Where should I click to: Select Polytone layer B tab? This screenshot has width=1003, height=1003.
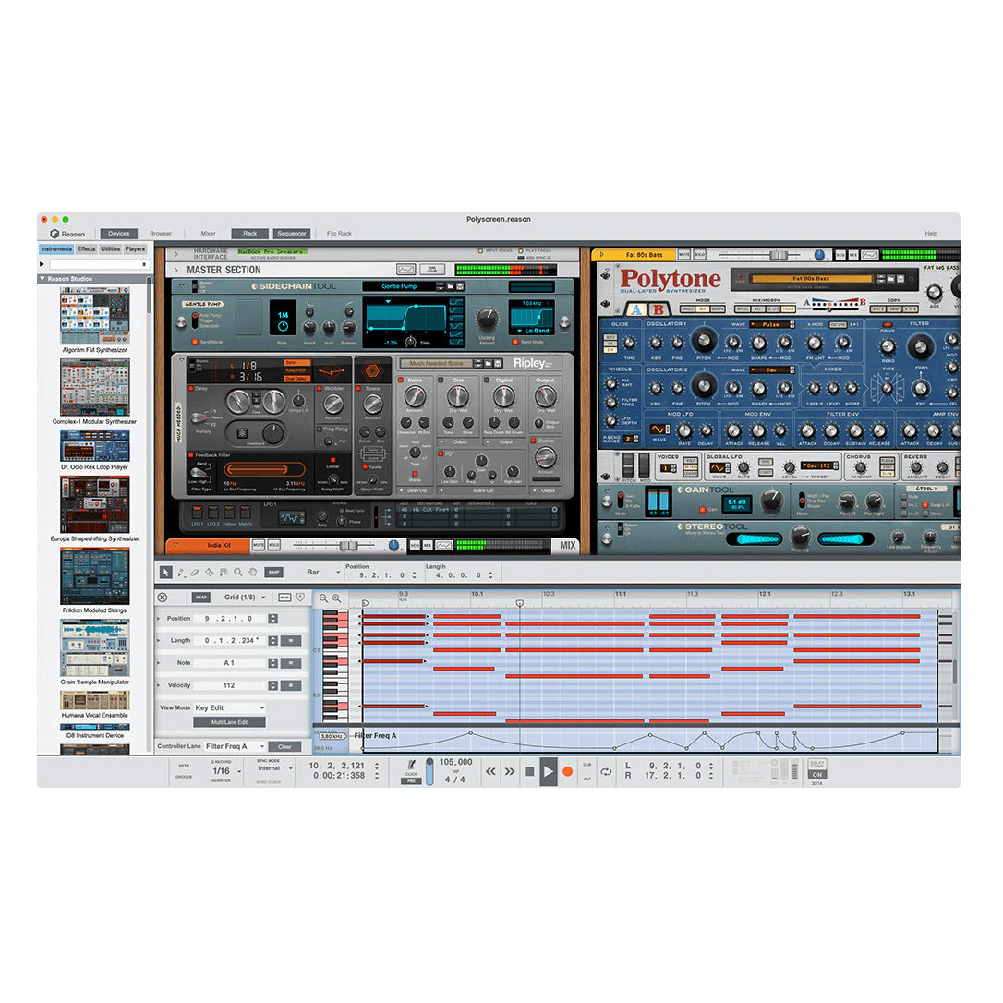(659, 309)
